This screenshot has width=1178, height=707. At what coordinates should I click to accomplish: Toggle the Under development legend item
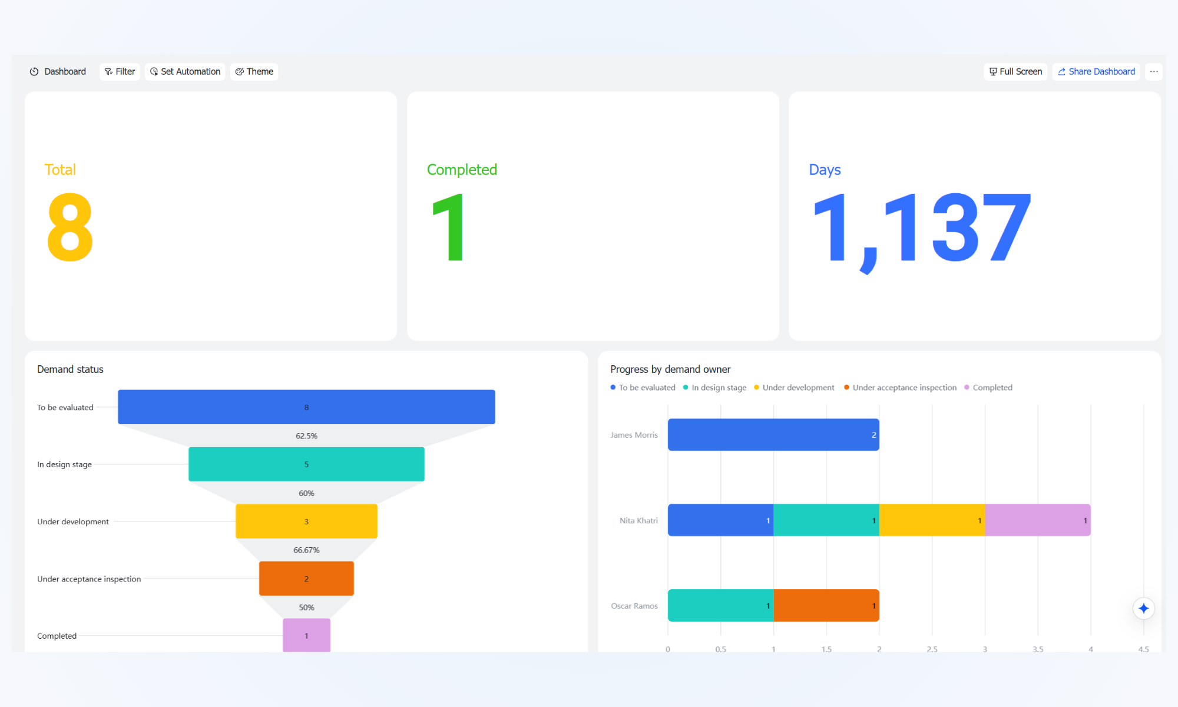click(x=794, y=387)
